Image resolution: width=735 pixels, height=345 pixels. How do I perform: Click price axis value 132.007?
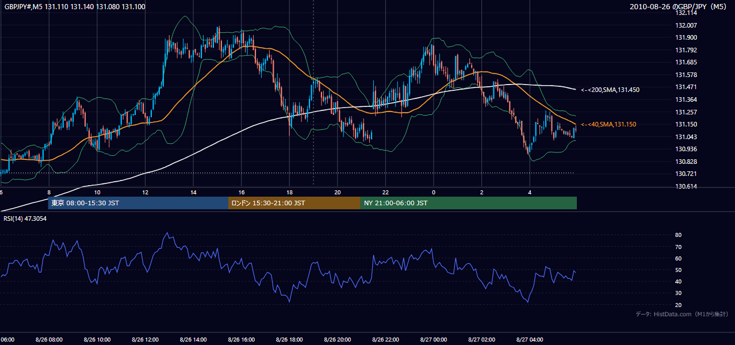pyautogui.click(x=686, y=25)
